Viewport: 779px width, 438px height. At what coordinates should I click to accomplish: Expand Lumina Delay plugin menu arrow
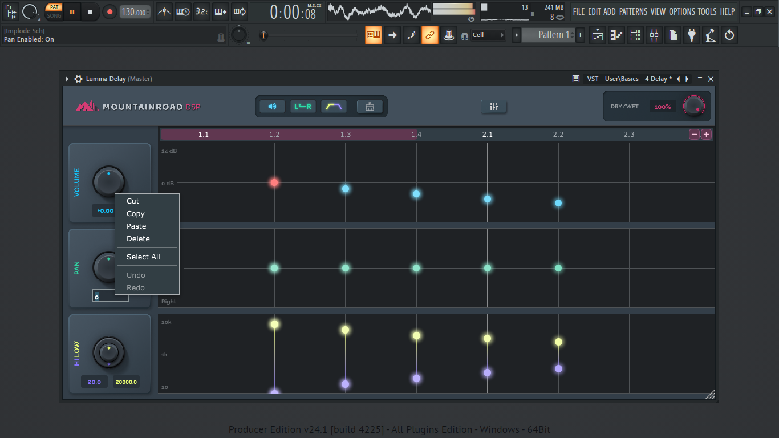[x=67, y=79]
